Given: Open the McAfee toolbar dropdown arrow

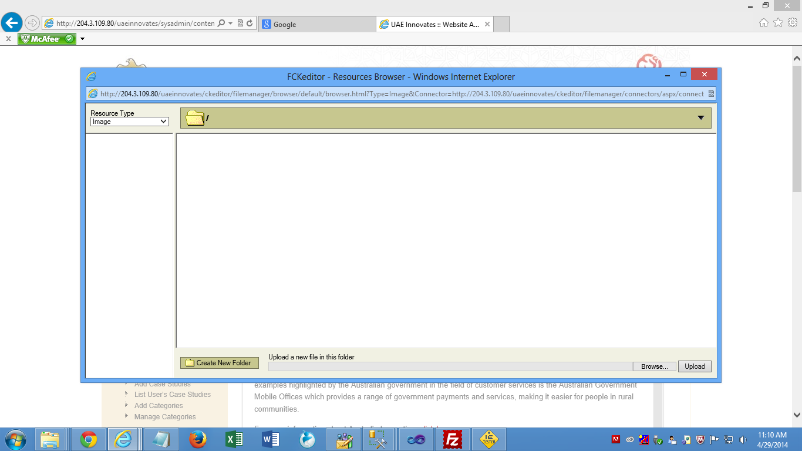Looking at the screenshot, I should tap(83, 39).
